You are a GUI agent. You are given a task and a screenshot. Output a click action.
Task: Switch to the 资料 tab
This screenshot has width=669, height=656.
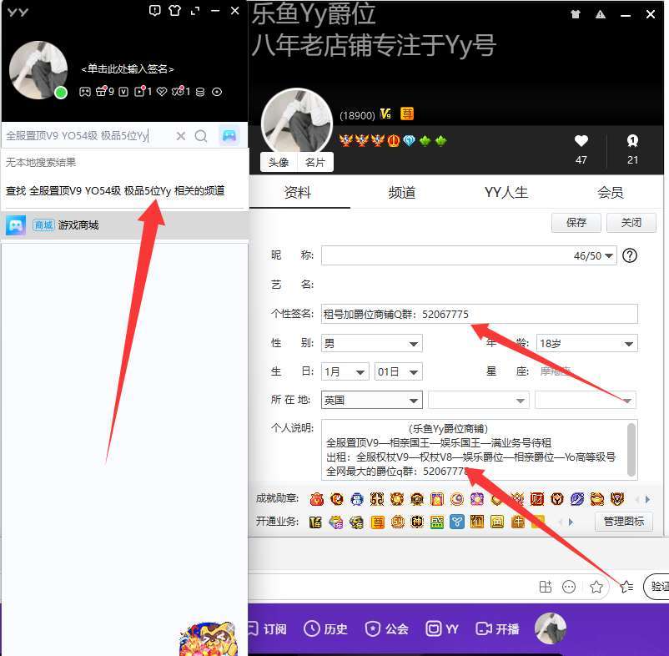[298, 193]
